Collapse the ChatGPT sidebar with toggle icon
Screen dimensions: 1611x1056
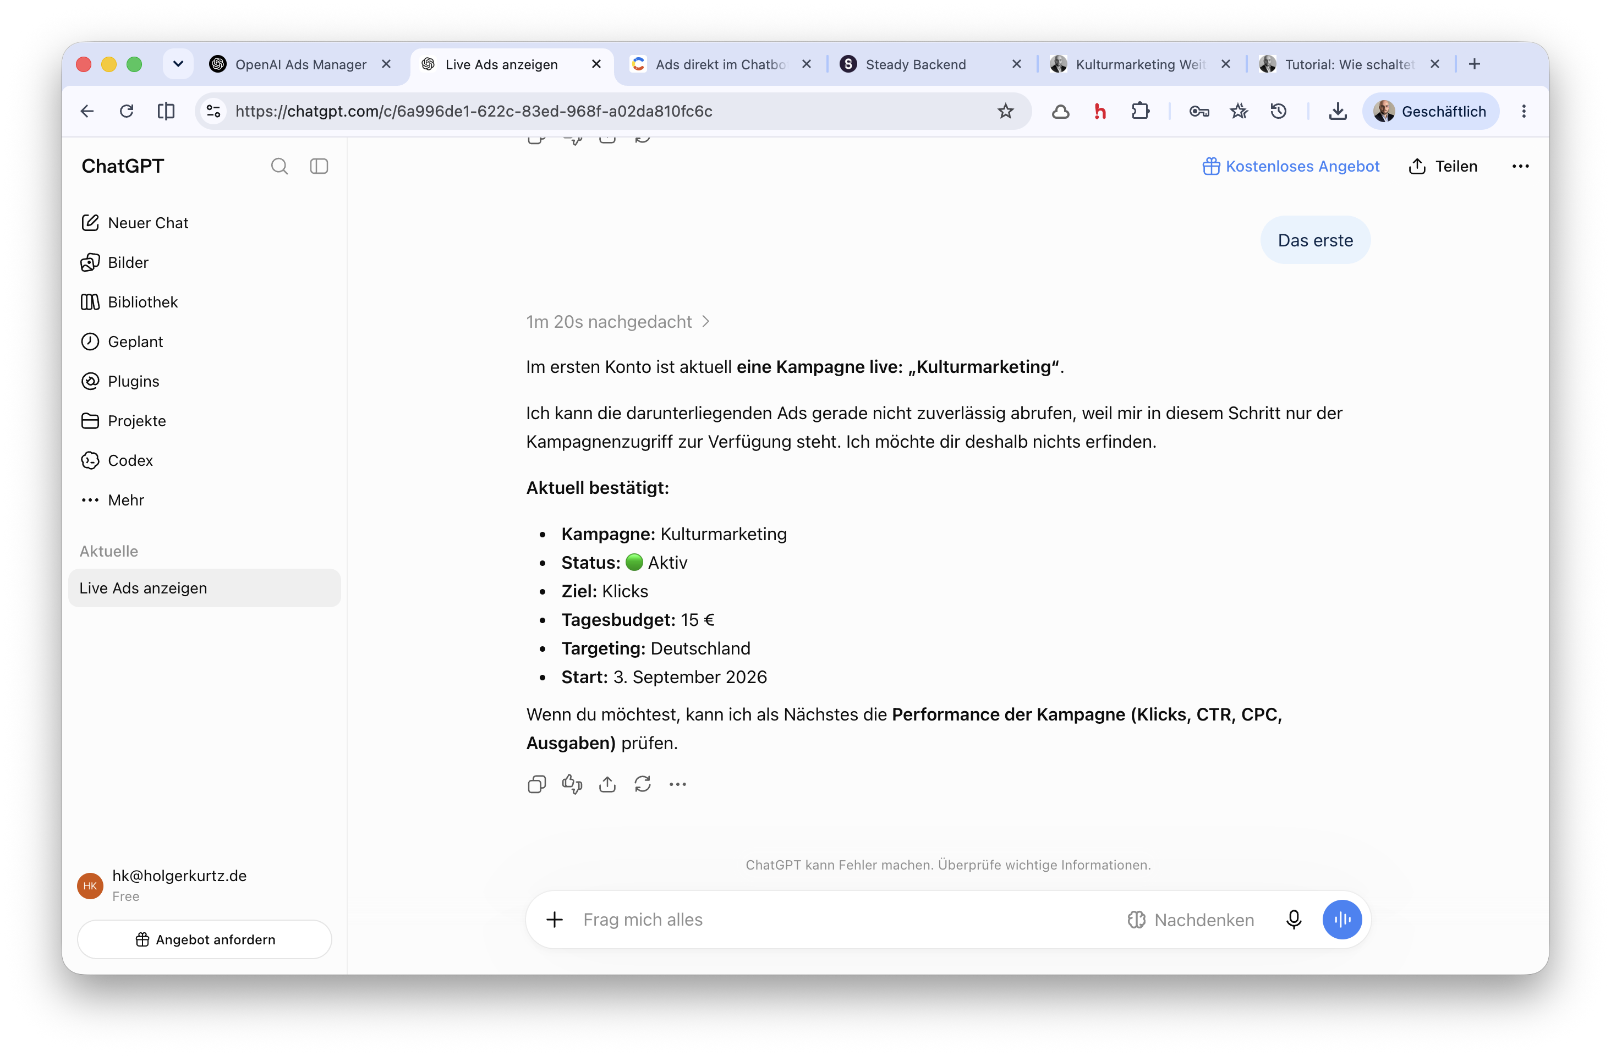(319, 167)
